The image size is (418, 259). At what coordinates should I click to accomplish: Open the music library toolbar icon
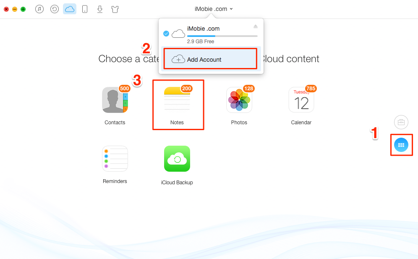(39, 9)
